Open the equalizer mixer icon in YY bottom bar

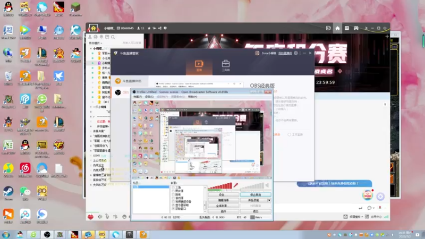pos(115,217)
